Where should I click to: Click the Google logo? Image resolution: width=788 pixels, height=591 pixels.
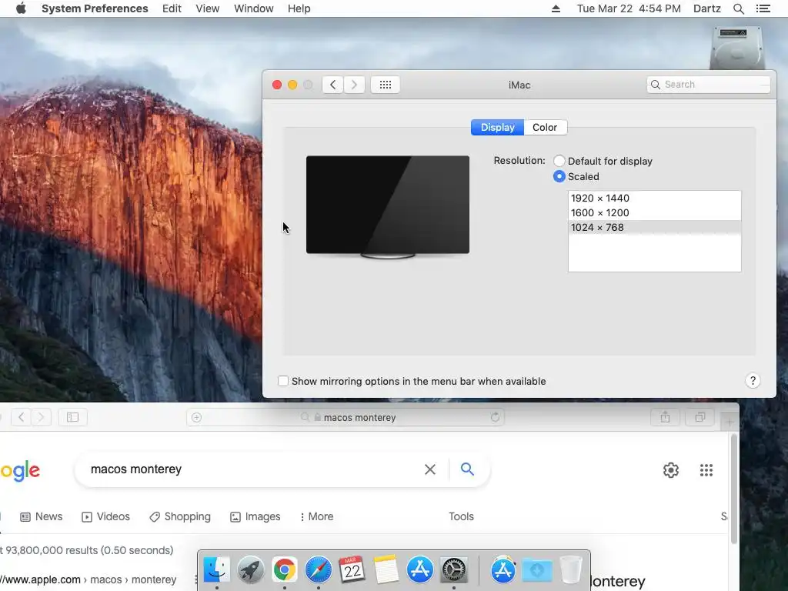(x=20, y=470)
